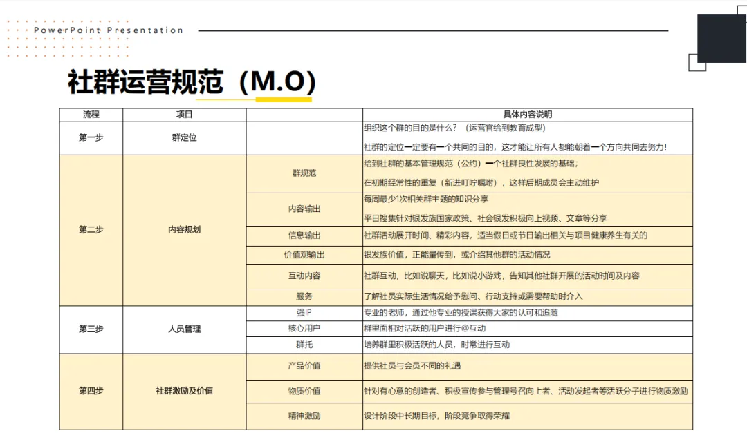Image resolution: width=747 pixels, height=433 pixels.
Task: Click the text 设计阶段中长期目标
Action: click(x=437, y=416)
